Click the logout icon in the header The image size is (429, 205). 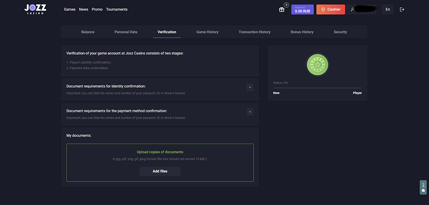coord(402,10)
